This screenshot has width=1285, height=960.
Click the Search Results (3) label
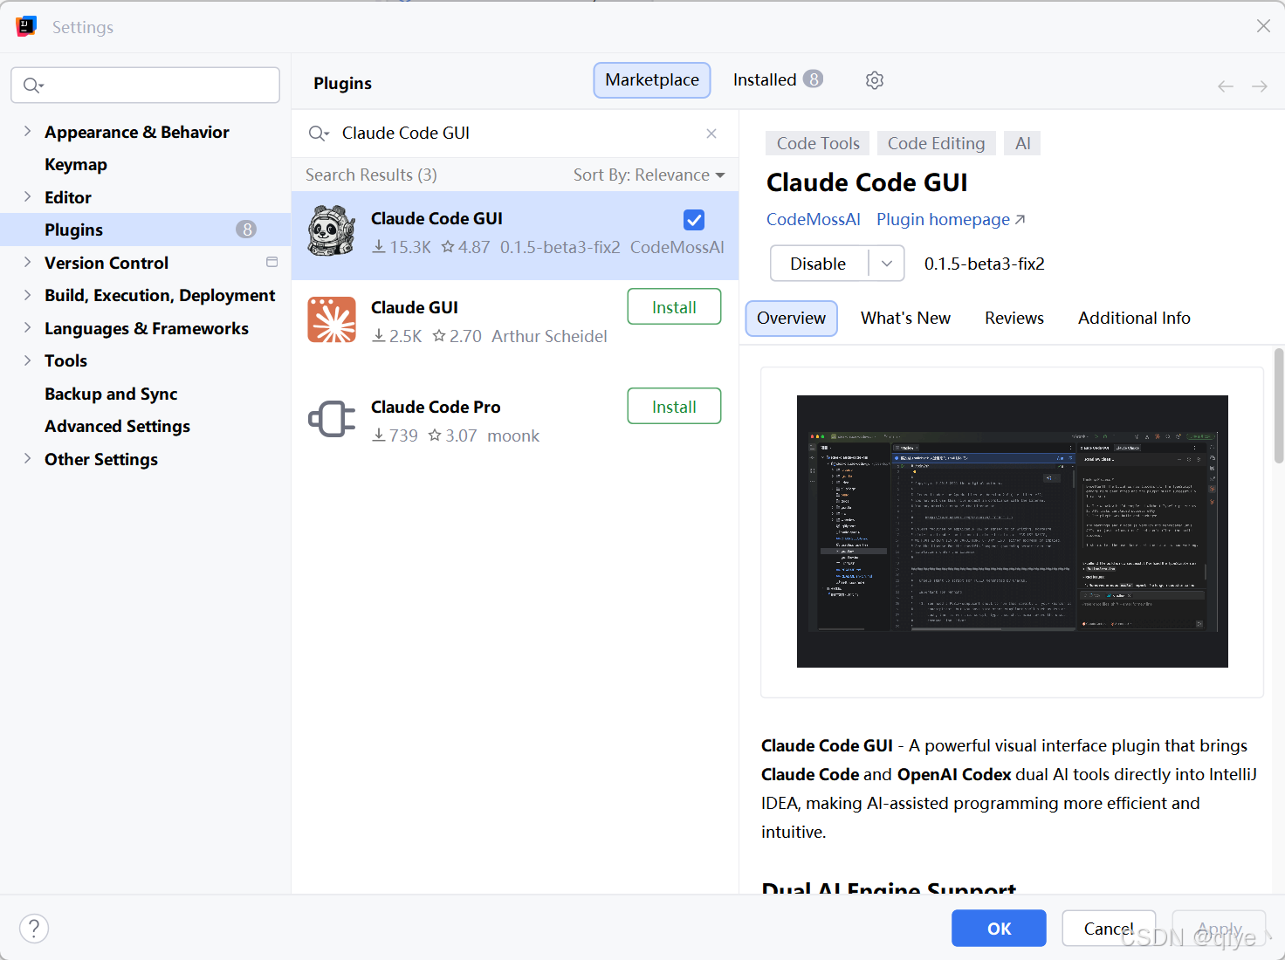tap(371, 175)
